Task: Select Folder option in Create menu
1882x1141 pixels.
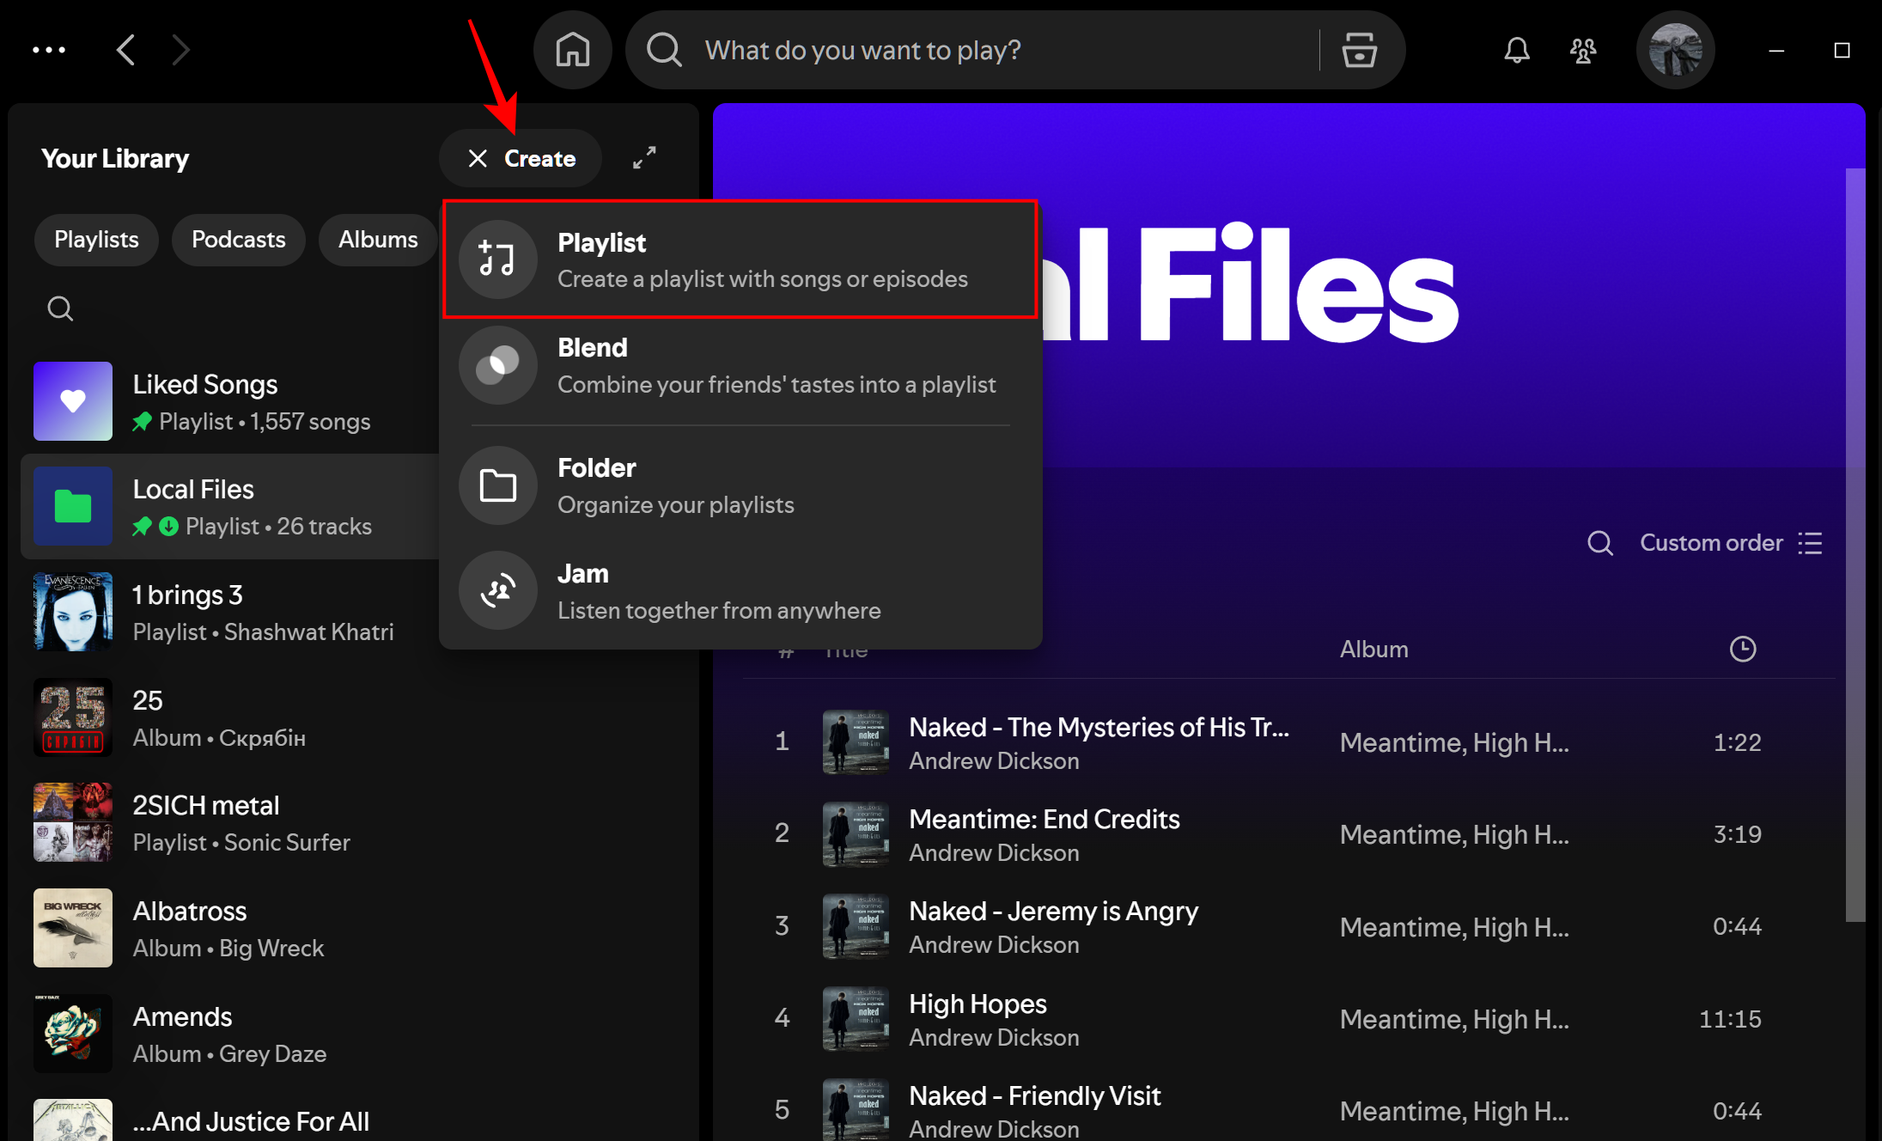Action: 740,485
